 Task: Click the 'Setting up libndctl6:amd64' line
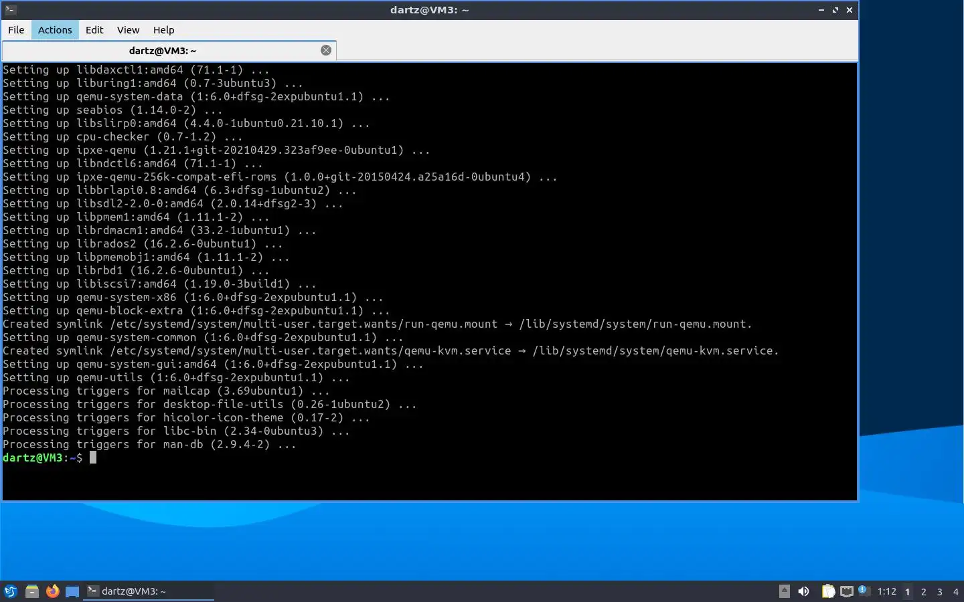click(x=133, y=163)
